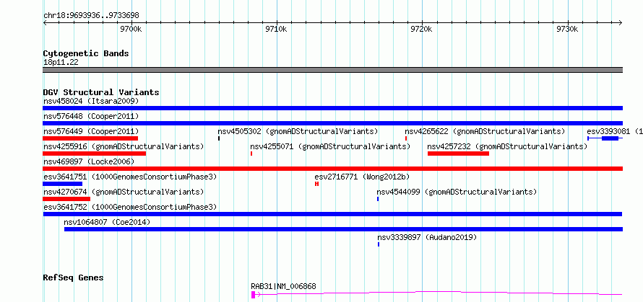Click the RAB31|NM_006868 gene label
The image size is (643, 302).
click(283, 286)
